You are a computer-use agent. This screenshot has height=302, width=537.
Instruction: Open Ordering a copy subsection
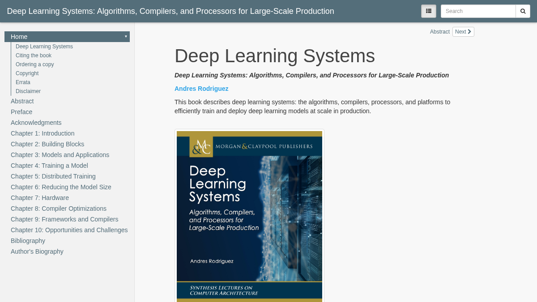point(35,64)
